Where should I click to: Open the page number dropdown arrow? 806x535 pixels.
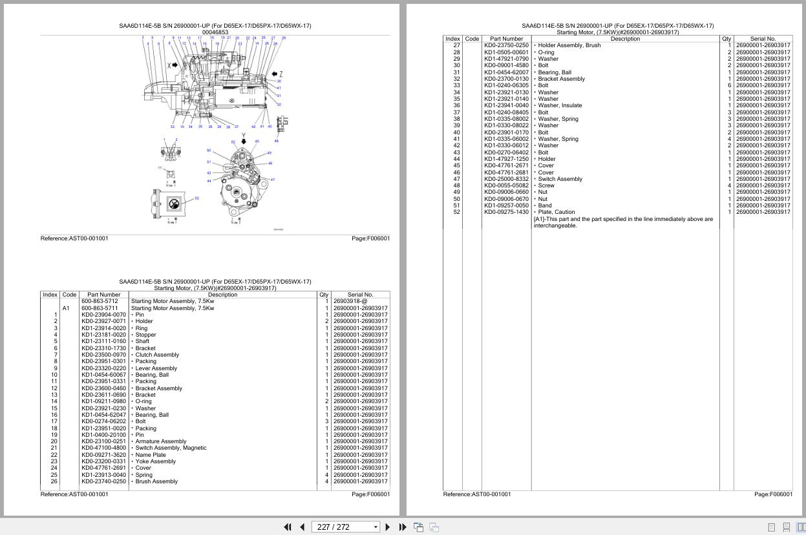[x=376, y=527]
